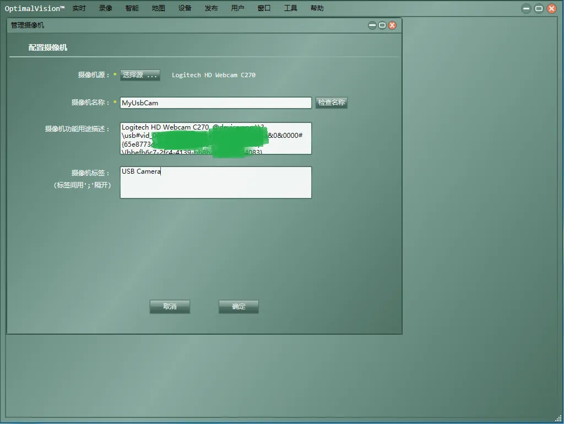Image resolution: width=564 pixels, height=424 pixels.
Task: Open the 工具 menu
Action: 291,8
